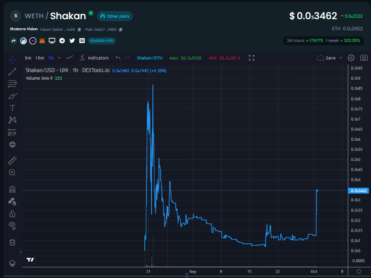The width and height of the screenshot is (371, 278).
Task: Click the Volume SMA 9 indicator legend
Action: (44, 78)
